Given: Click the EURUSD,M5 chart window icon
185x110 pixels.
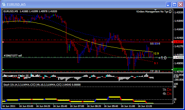Looking at the screenshot, I should pos(4,4).
